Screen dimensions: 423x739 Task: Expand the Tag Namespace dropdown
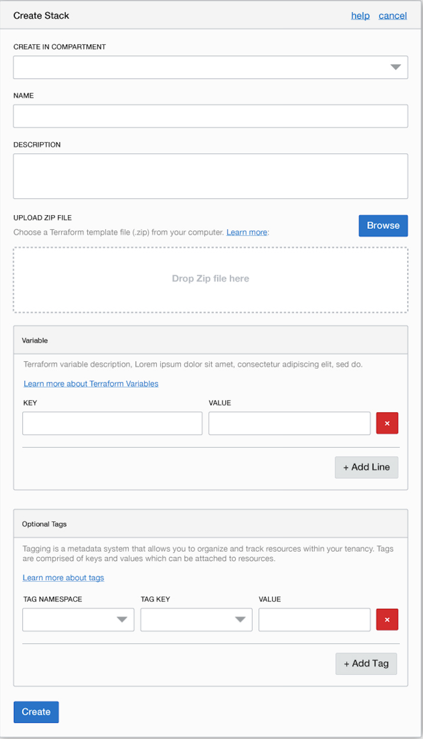[x=78, y=620]
